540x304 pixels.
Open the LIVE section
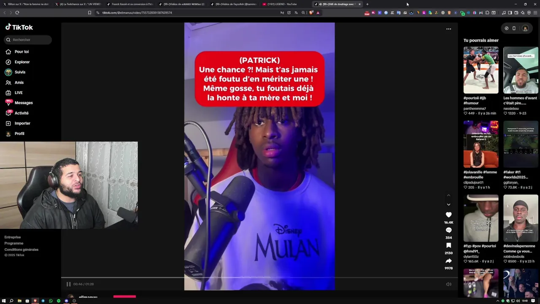click(x=15, y=92)
